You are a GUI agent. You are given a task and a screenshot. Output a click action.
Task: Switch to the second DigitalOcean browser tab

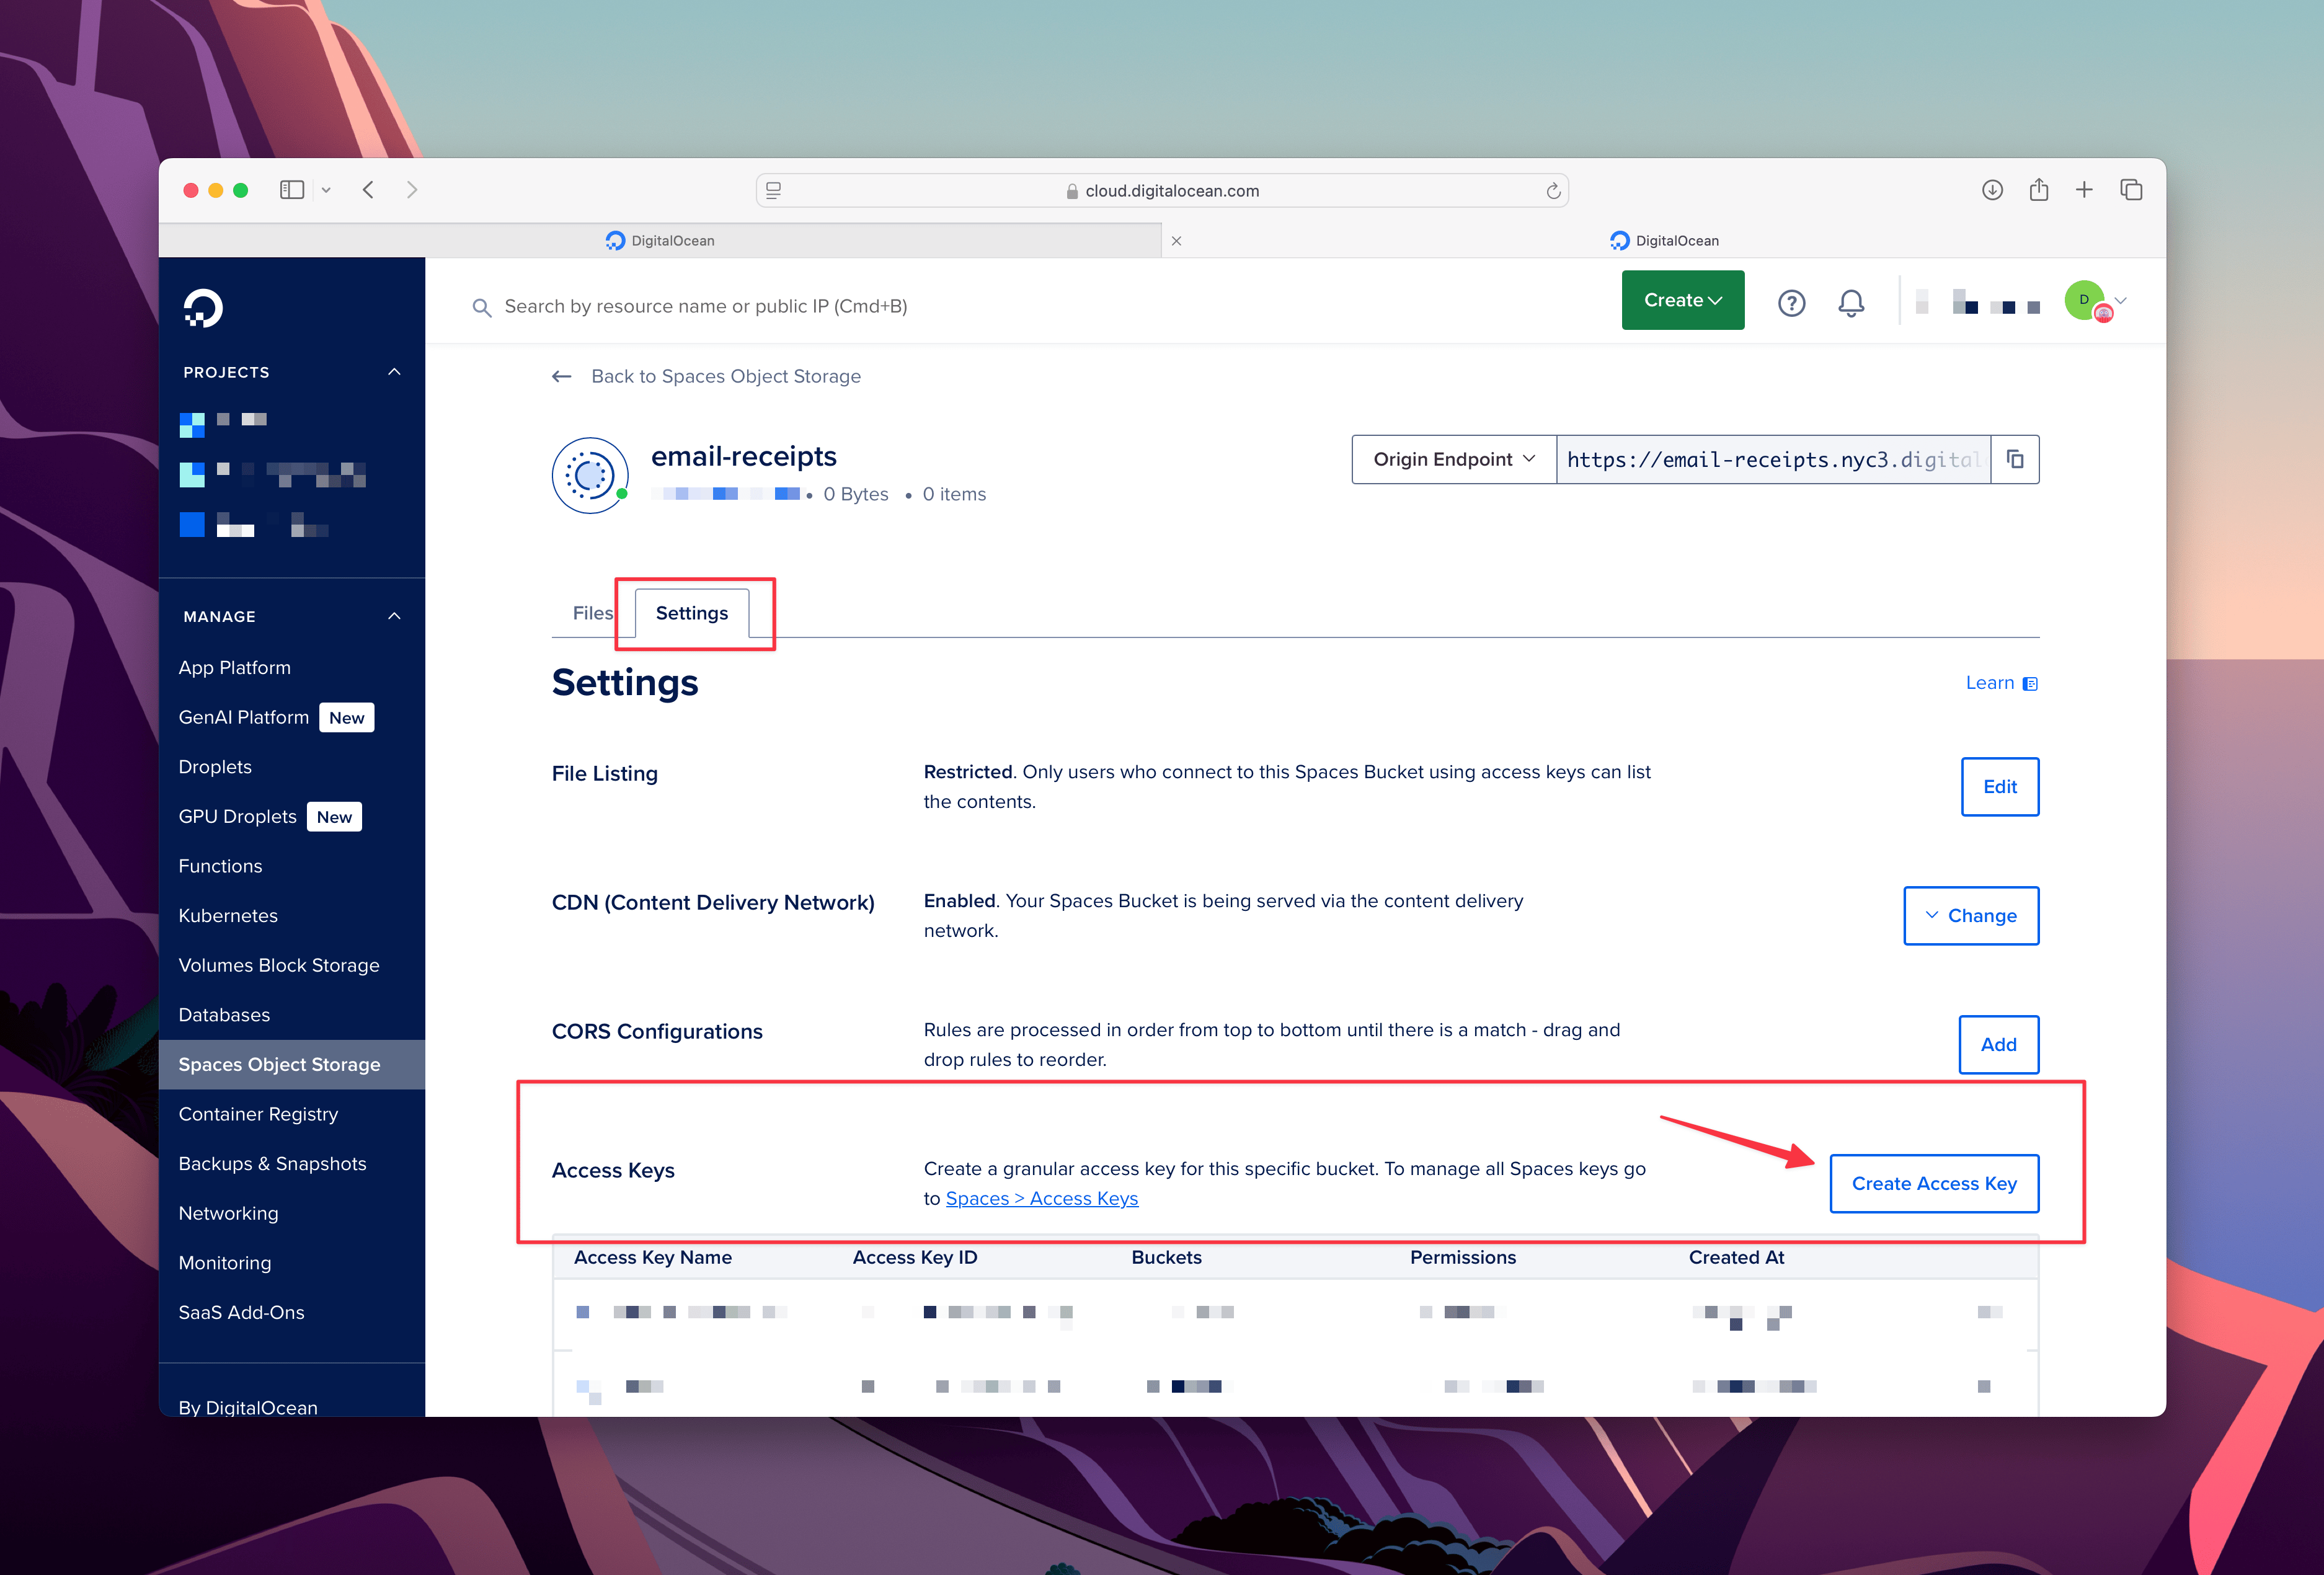point(1665,241)
